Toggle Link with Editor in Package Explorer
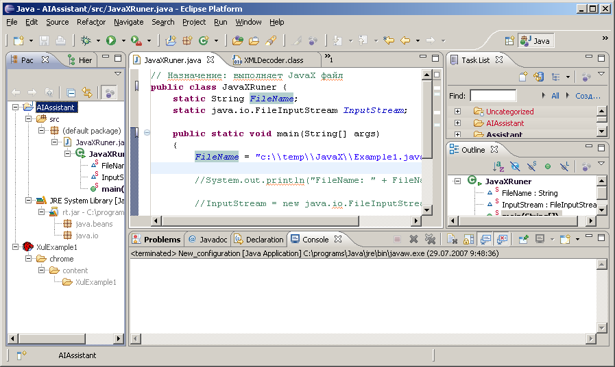615x367 pixels. [x=87, y=92]
